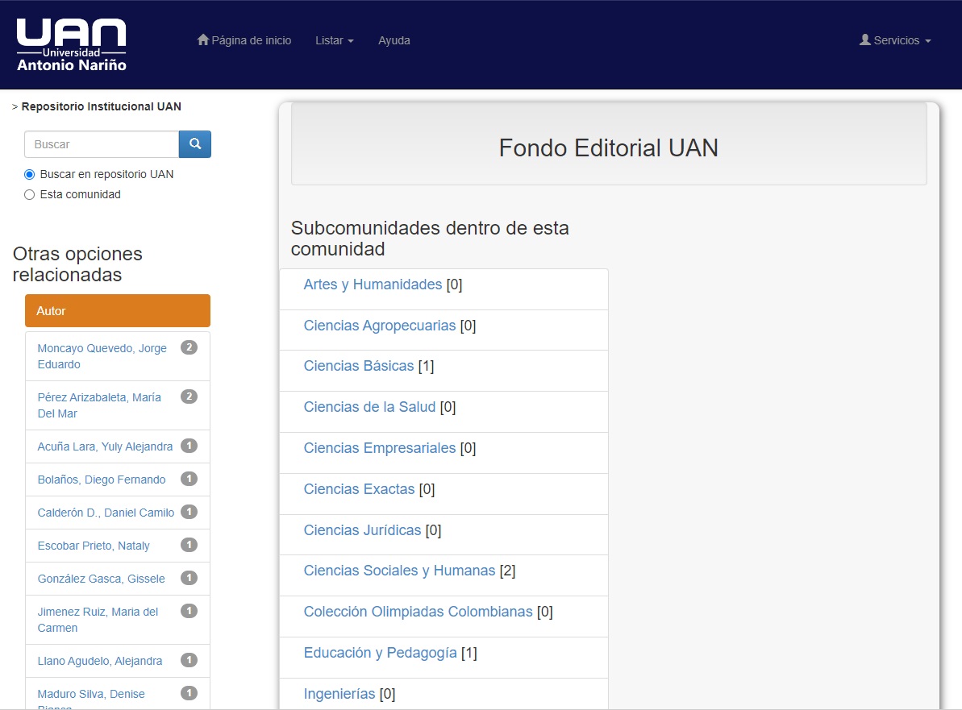Open author Escobar Prieto, Nataly

tap(94, 546)
